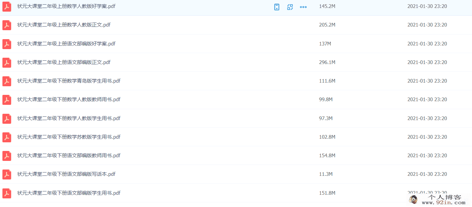The width and height of the screenshot is (472, 207).
Task: Click the 102.8M file size value
Action: pyautogui.click(x=327, y=137)
